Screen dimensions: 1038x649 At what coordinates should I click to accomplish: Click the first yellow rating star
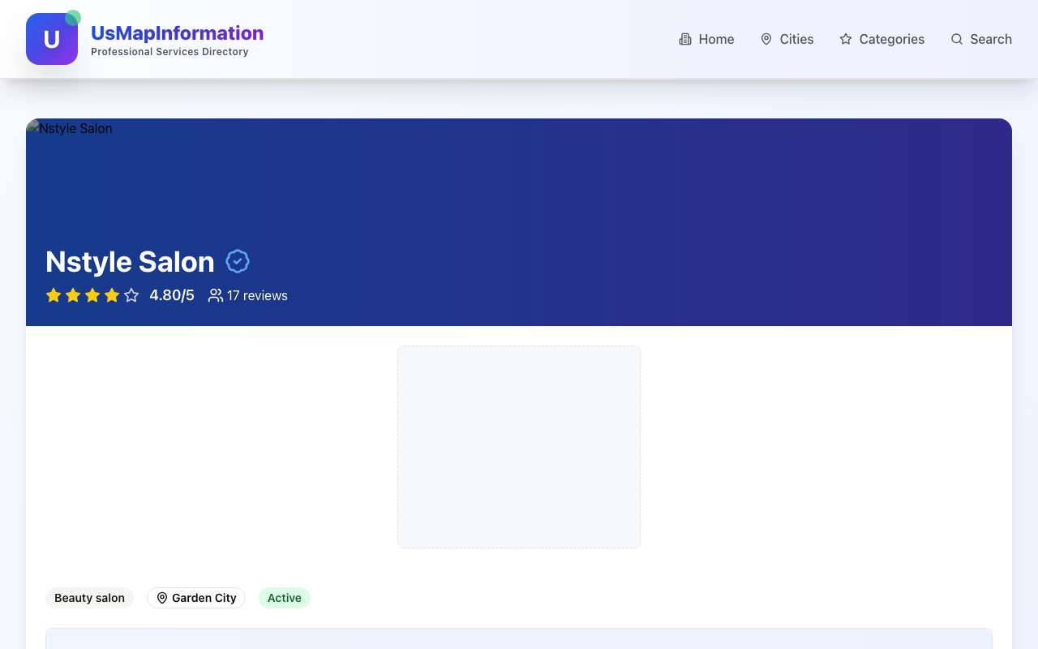(54, 295)
